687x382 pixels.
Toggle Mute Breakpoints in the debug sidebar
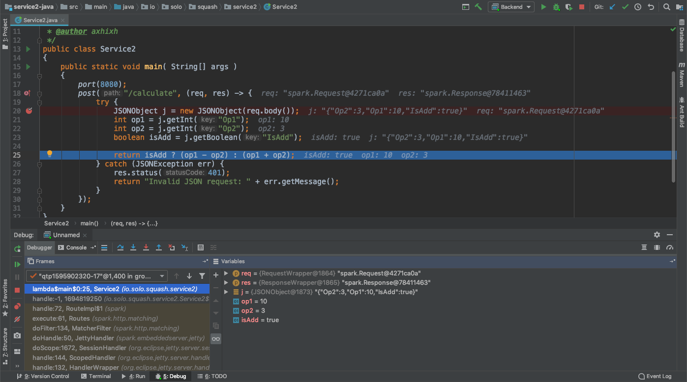pos(17,319)
